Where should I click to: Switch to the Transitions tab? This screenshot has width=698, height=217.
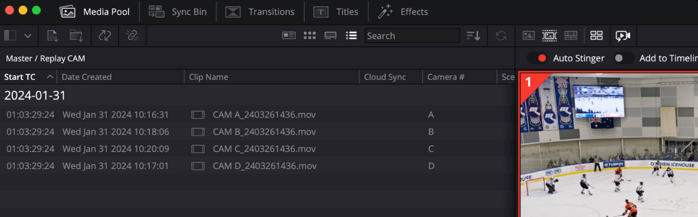(x=261, y=12)
